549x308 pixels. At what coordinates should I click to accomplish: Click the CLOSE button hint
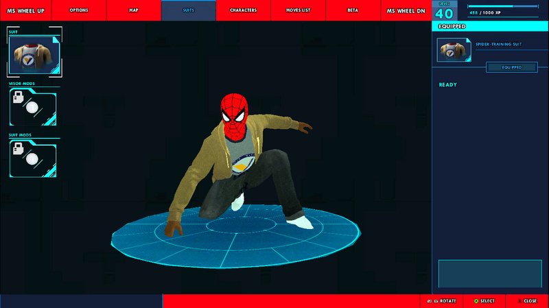click(x=527, y=301)
